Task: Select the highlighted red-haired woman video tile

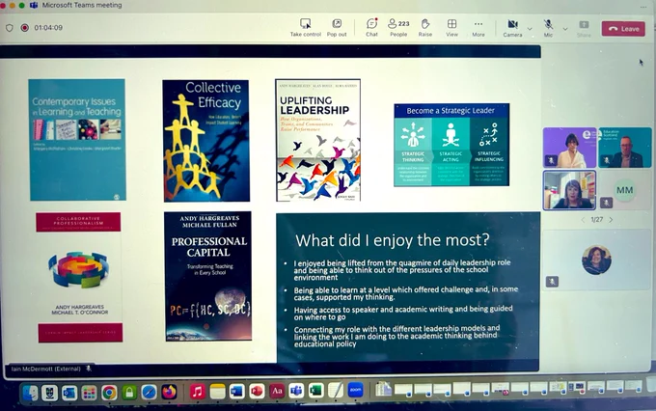Action: [x=570, y=190]
